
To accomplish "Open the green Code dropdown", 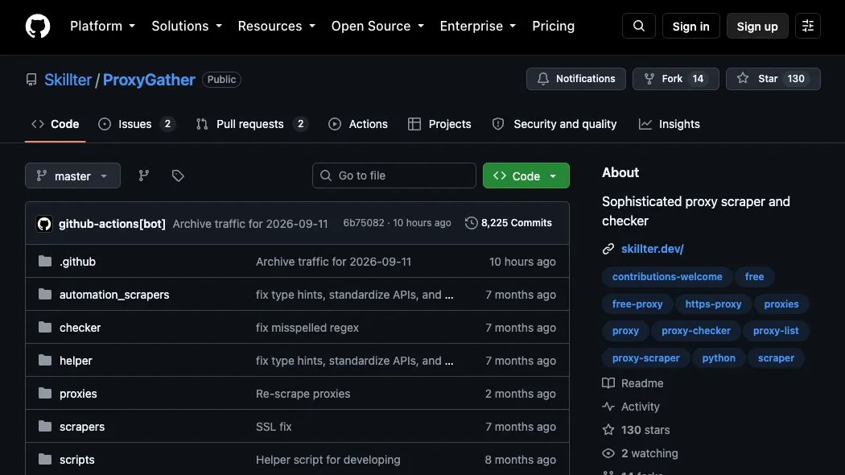I will click(526, 176).
